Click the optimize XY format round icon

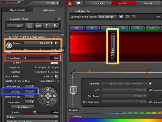pyautogui.click(x=9, y=45)
